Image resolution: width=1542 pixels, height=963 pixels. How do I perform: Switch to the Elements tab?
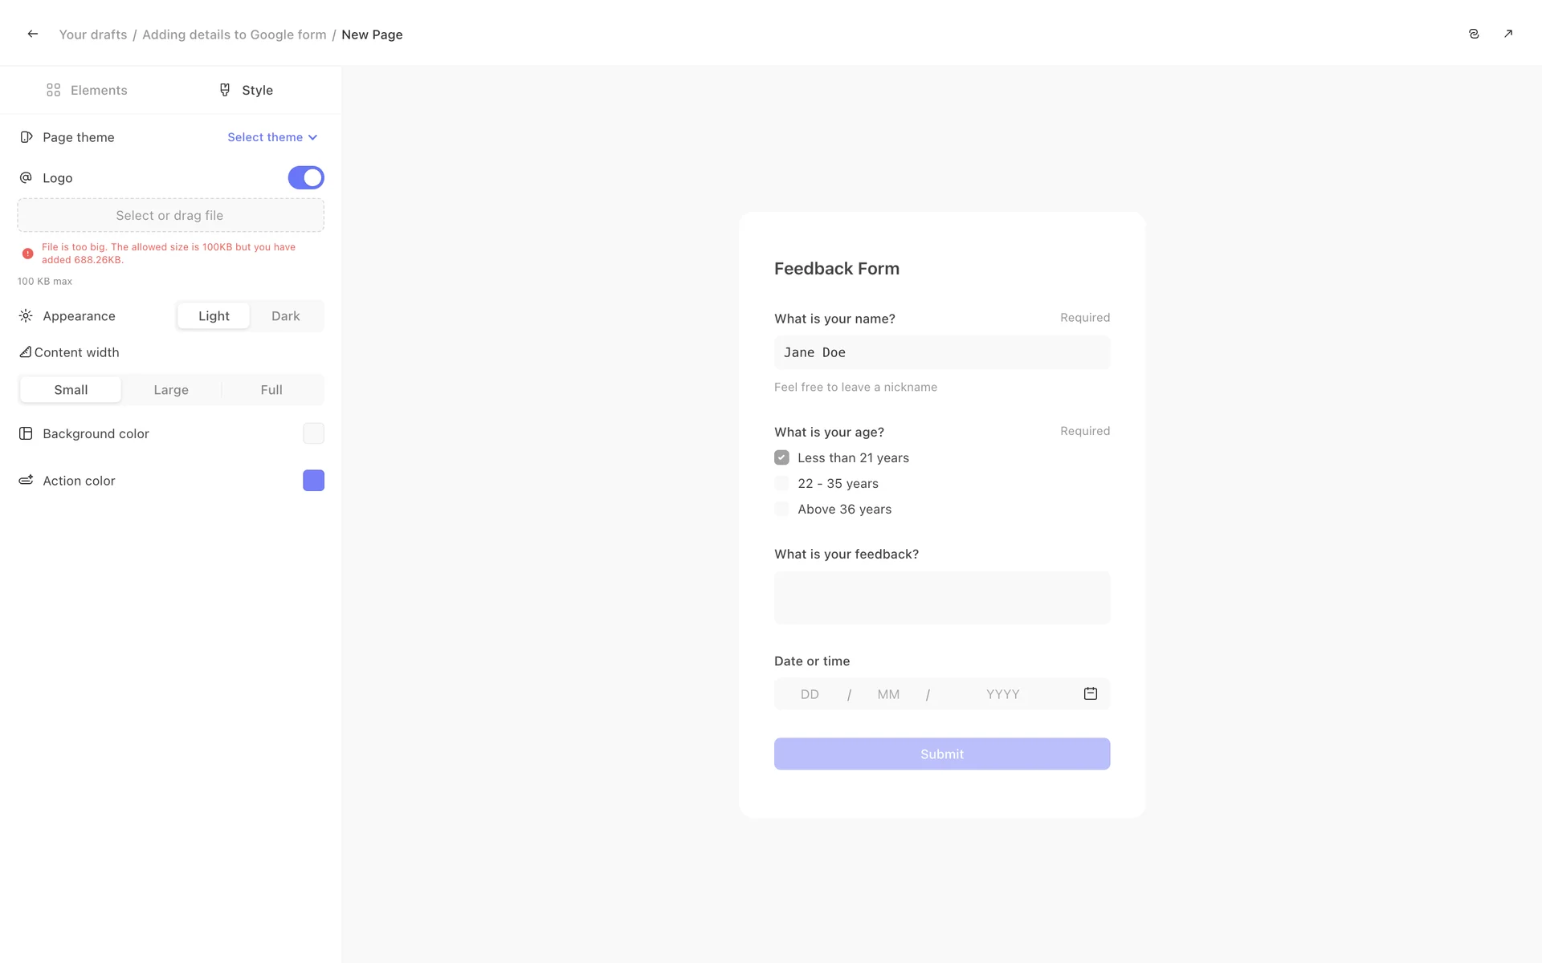click(x=87, y=90)
